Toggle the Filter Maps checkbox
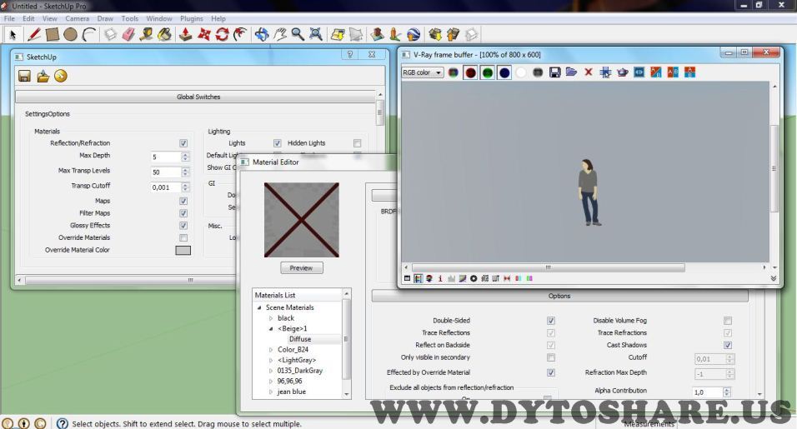797x429 pixels. [183, 213]
